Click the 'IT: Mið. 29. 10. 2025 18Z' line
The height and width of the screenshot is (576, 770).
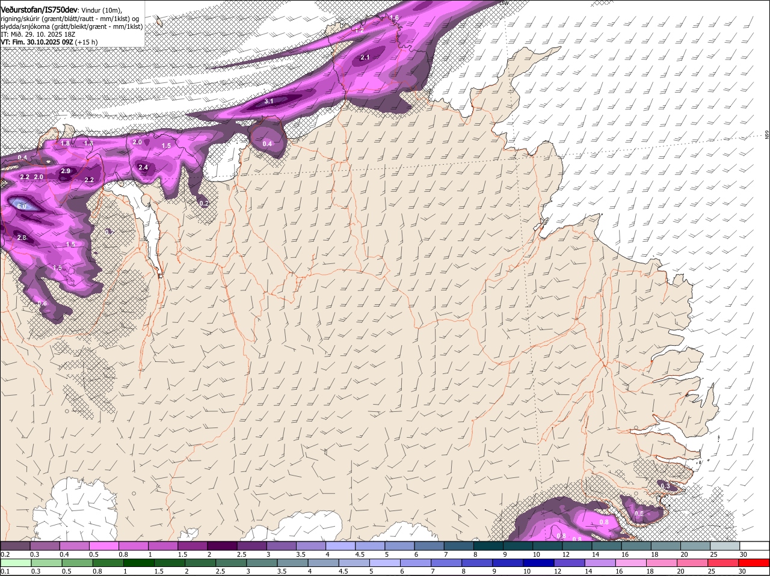(38, 34)
